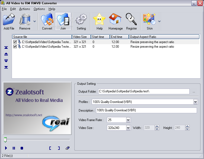Image resolution: width=204 pixels, height=159 pixels.
Task: Click the second row's file type icon
Action: tap(19, 46)
